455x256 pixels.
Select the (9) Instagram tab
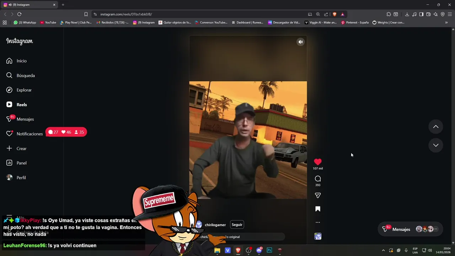[x=30, y=5]
